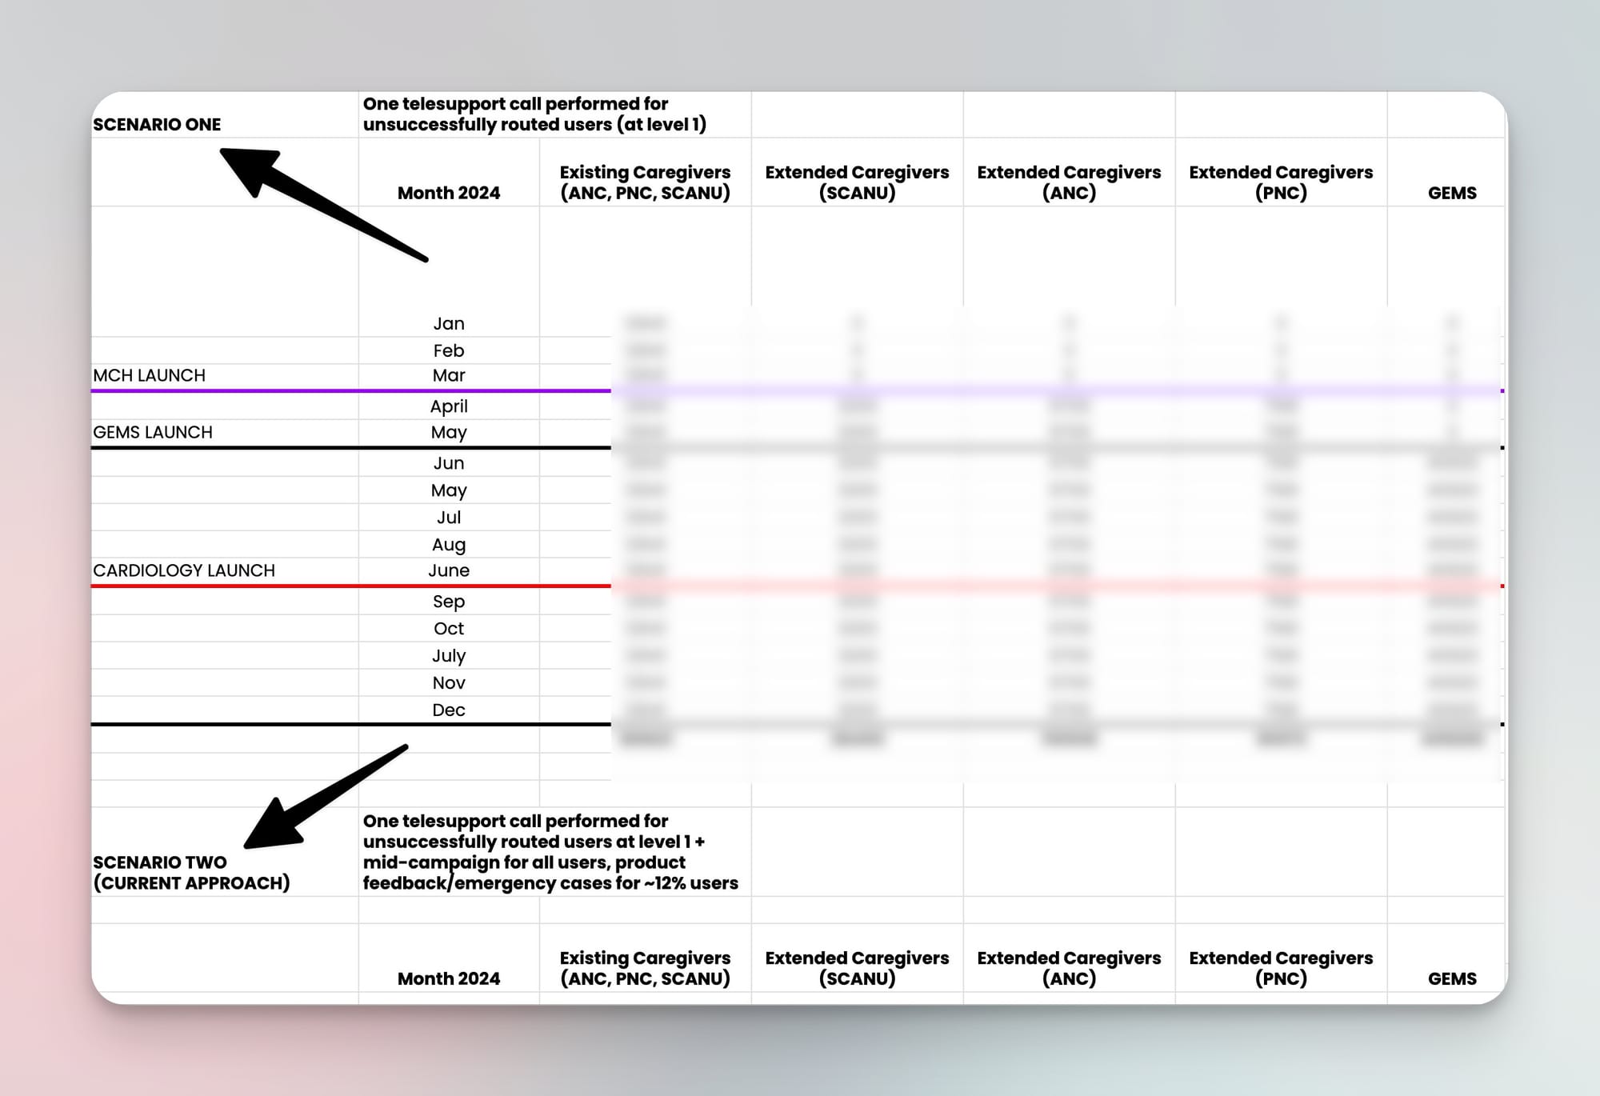This screenshot has width=1600, height=1096.
Task: Select the Dec month cell
Action: 448,710
